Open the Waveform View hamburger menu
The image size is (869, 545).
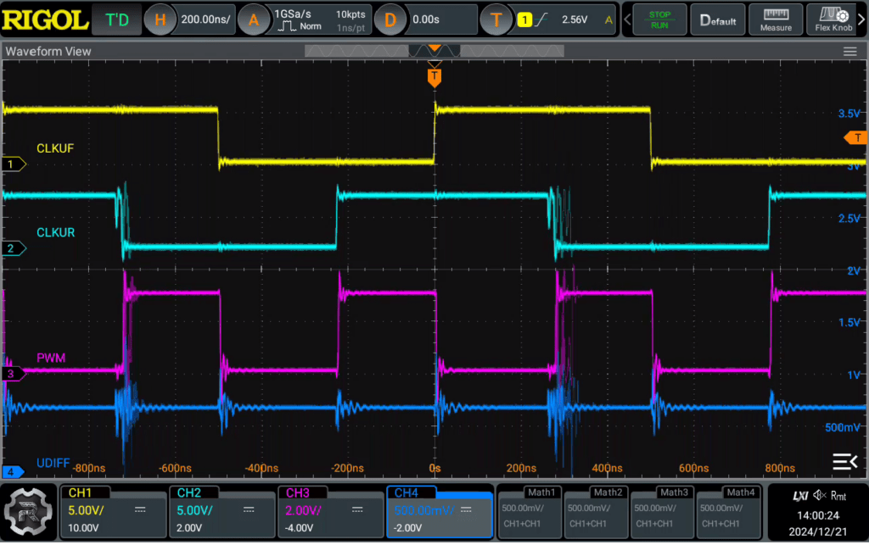849,52
